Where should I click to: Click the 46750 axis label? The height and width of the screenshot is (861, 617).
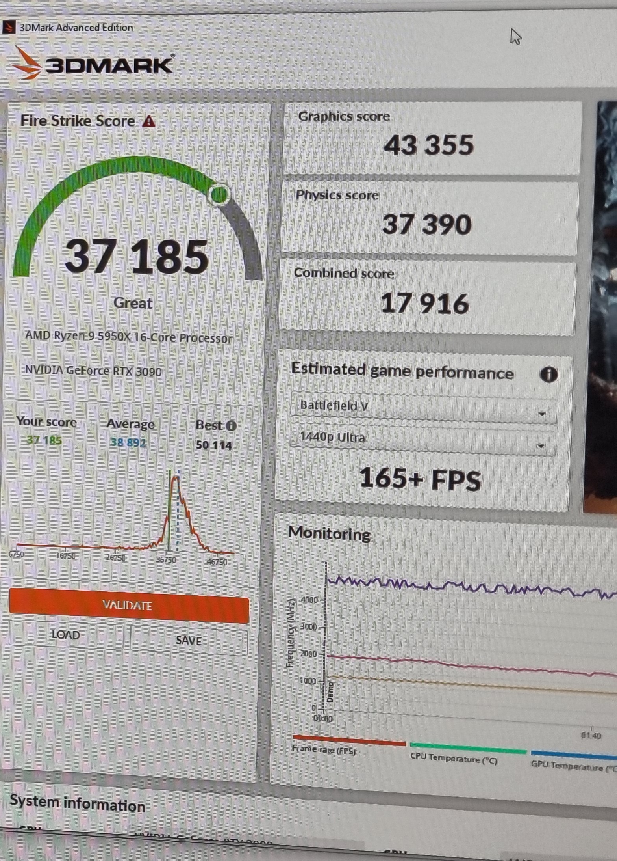(x=217, y=562)
